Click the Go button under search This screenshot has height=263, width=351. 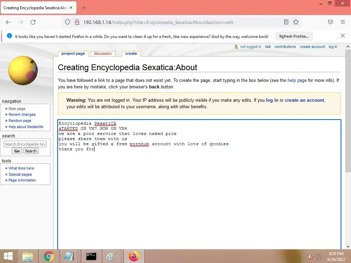pyautogui.click(x=17, y=151)
